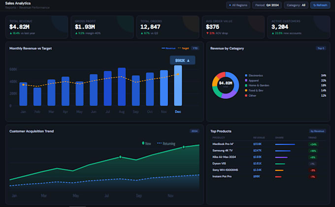Toggle the Target series in chart legend
This screenshot has width=335, height=207.
pyautogui.click(x=183, y=48)
